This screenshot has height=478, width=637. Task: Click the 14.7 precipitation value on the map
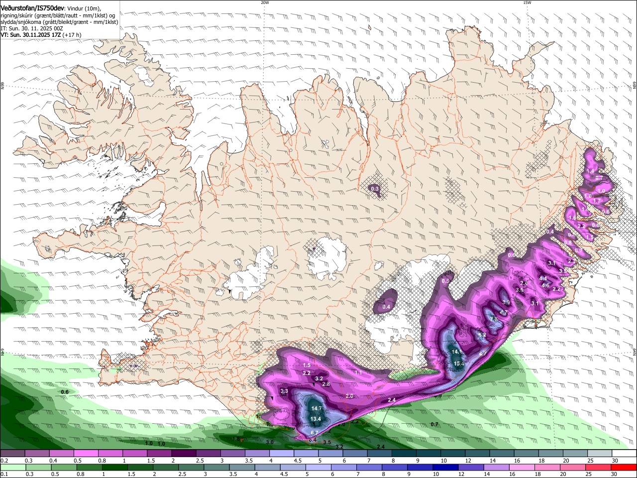(317, 409)
